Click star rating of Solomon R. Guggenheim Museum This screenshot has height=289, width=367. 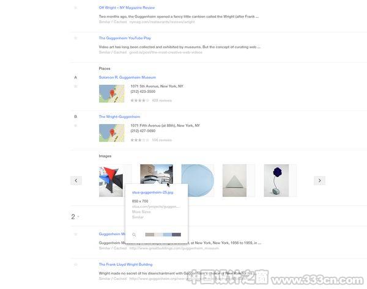(x=139, y=101)
